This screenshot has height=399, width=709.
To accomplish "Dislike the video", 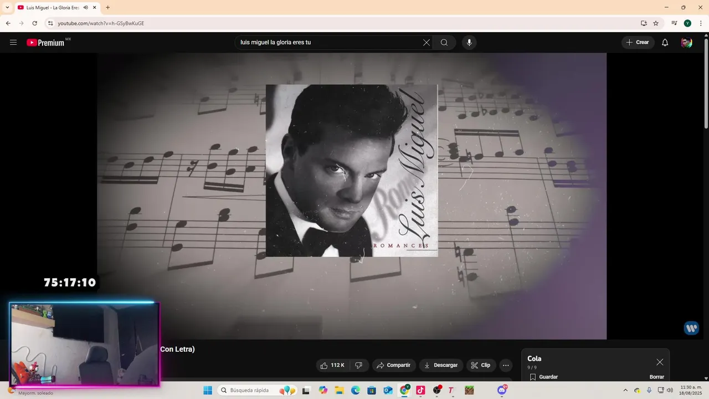I will (359, 365).
